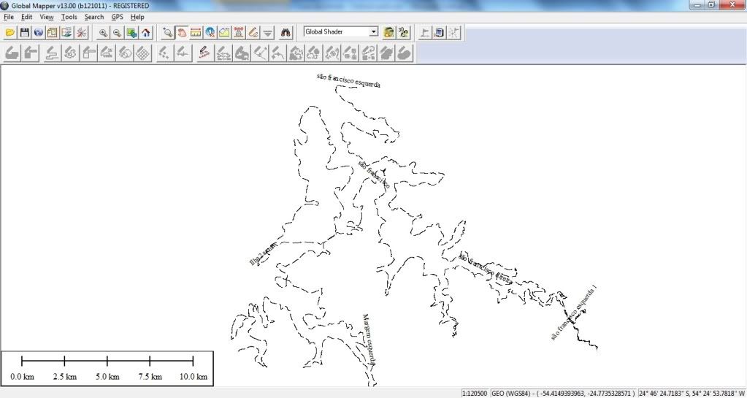Select the tower View Shed tool
The height and width of the screenshot is (398, 747).
pos(239,32)
